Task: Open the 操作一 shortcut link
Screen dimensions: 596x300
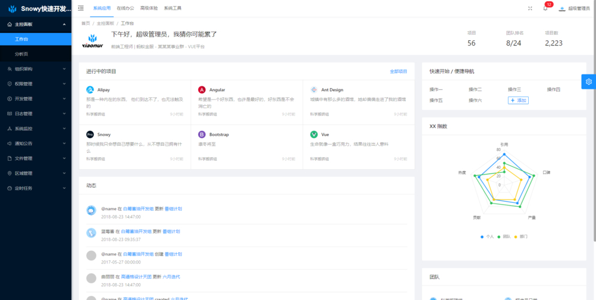Action: [x=436, y=89]
